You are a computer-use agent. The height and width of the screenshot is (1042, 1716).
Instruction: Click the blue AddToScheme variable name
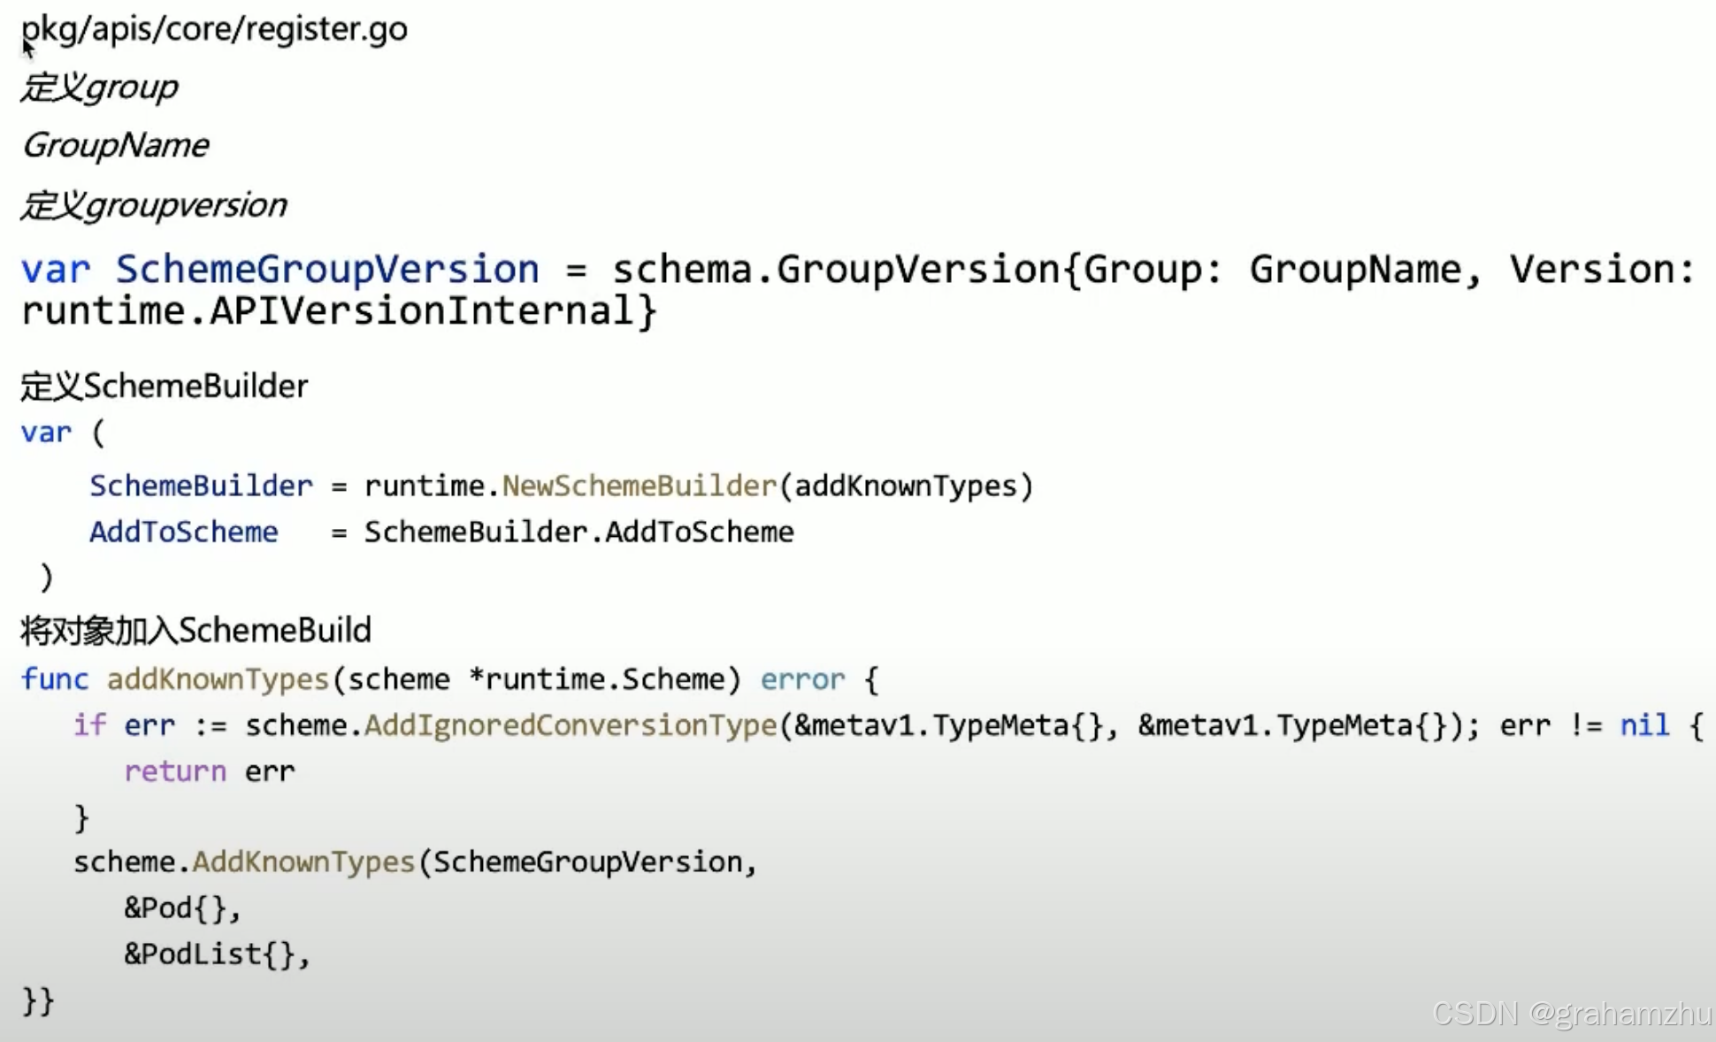point(183,532)
